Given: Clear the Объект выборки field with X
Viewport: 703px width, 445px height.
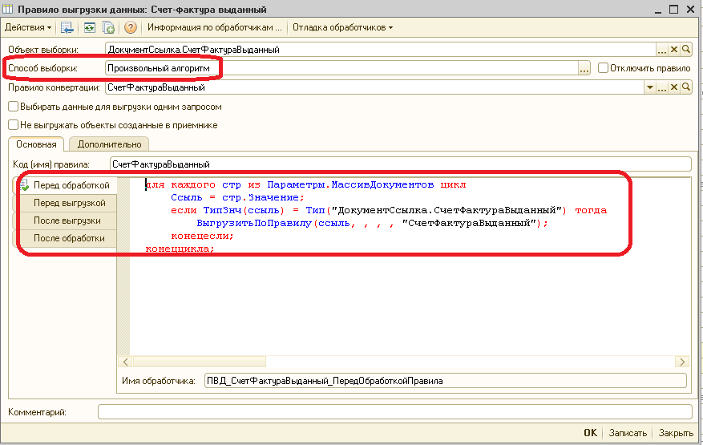Looking at the screenshot, I should [674, 50].
